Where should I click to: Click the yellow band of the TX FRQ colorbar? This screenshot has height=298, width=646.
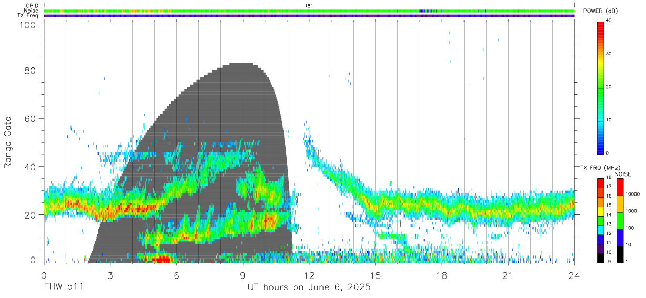[x=601, y=211]
